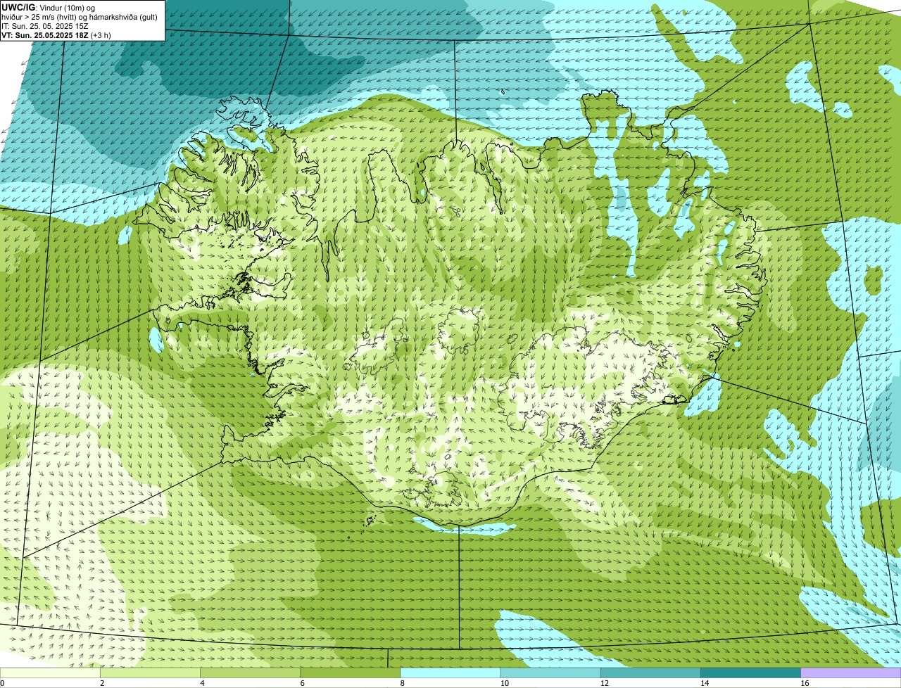Image resolution: width=901 pixels, height=688 pixels.
Task: Click the pale cream 0–2 m/s legend color
Action: [51, 673]
